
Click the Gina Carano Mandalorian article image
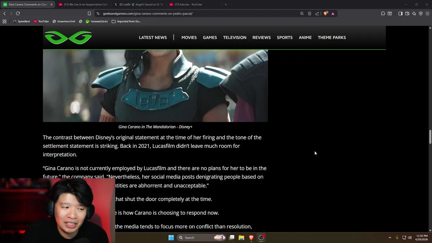coord(155,86)
